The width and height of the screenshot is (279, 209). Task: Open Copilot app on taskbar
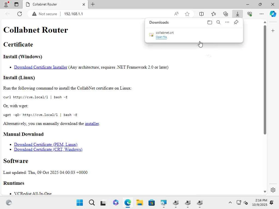point(116,202)
